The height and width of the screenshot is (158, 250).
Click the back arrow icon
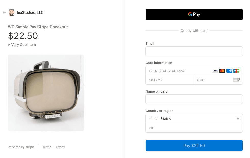[4, 12]
